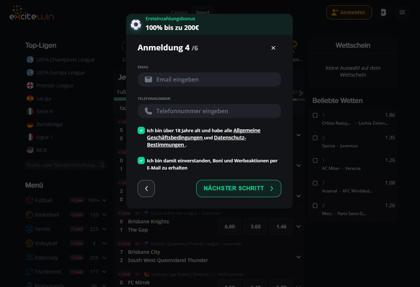The width and height of the screenshot is (420, 287).
Task: Click the login door icon
Action: tap(383, 12)
